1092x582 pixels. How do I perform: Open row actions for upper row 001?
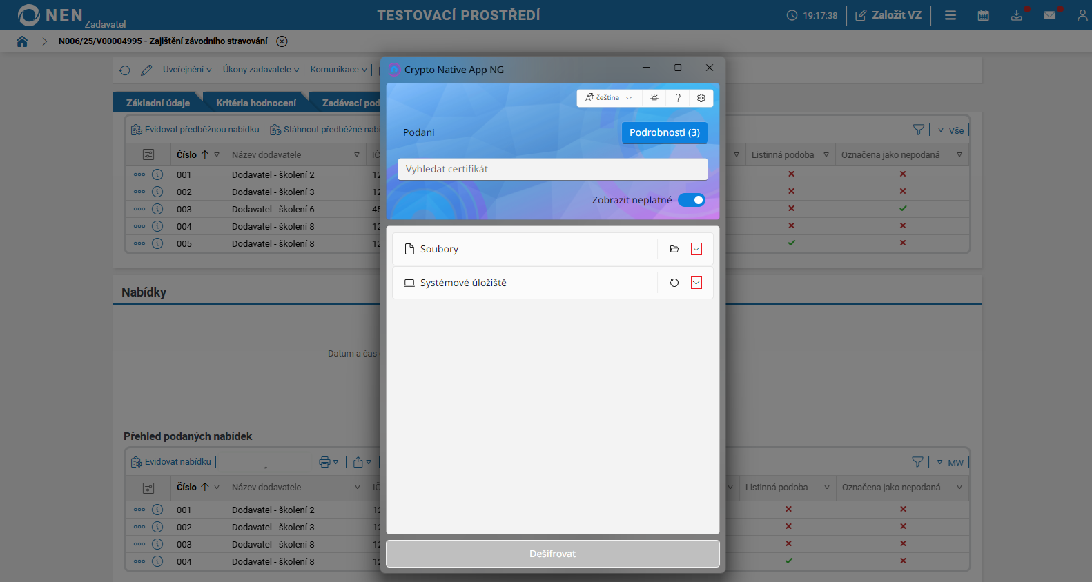click(x=139, y=174)
